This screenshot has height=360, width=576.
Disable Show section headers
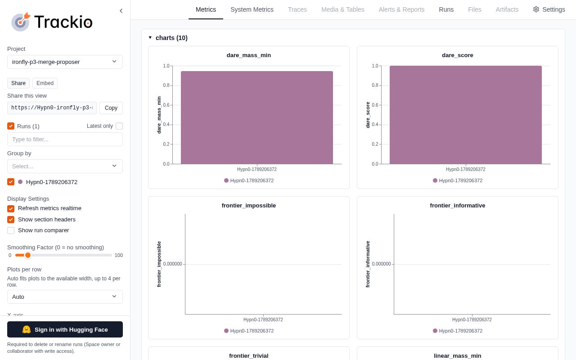(11, 220)
